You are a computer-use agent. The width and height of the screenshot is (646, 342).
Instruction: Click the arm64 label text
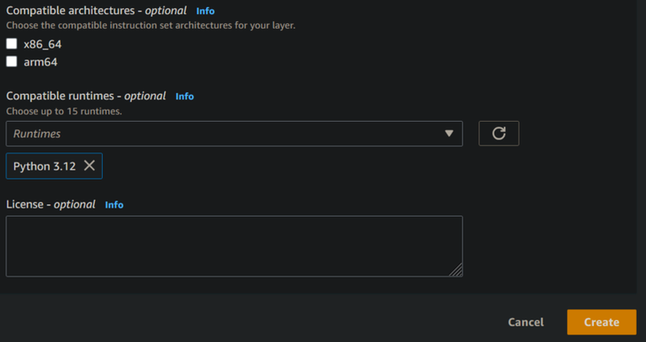click(40, 61)
